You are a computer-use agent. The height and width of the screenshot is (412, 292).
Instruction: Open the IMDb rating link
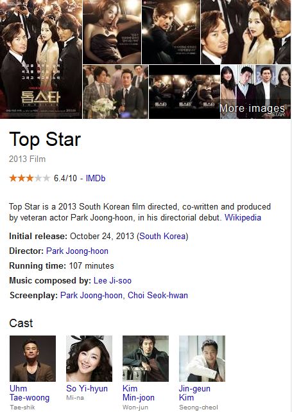[x=96, y=178]
